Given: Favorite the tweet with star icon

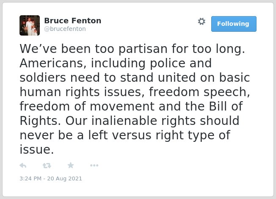Looking at the screenshot, I should [x=71, y=166].
